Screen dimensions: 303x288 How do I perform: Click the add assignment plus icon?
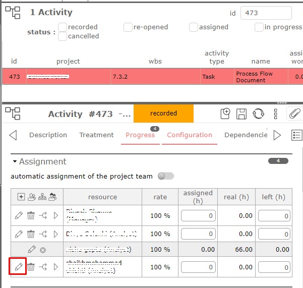coord(21,197)
